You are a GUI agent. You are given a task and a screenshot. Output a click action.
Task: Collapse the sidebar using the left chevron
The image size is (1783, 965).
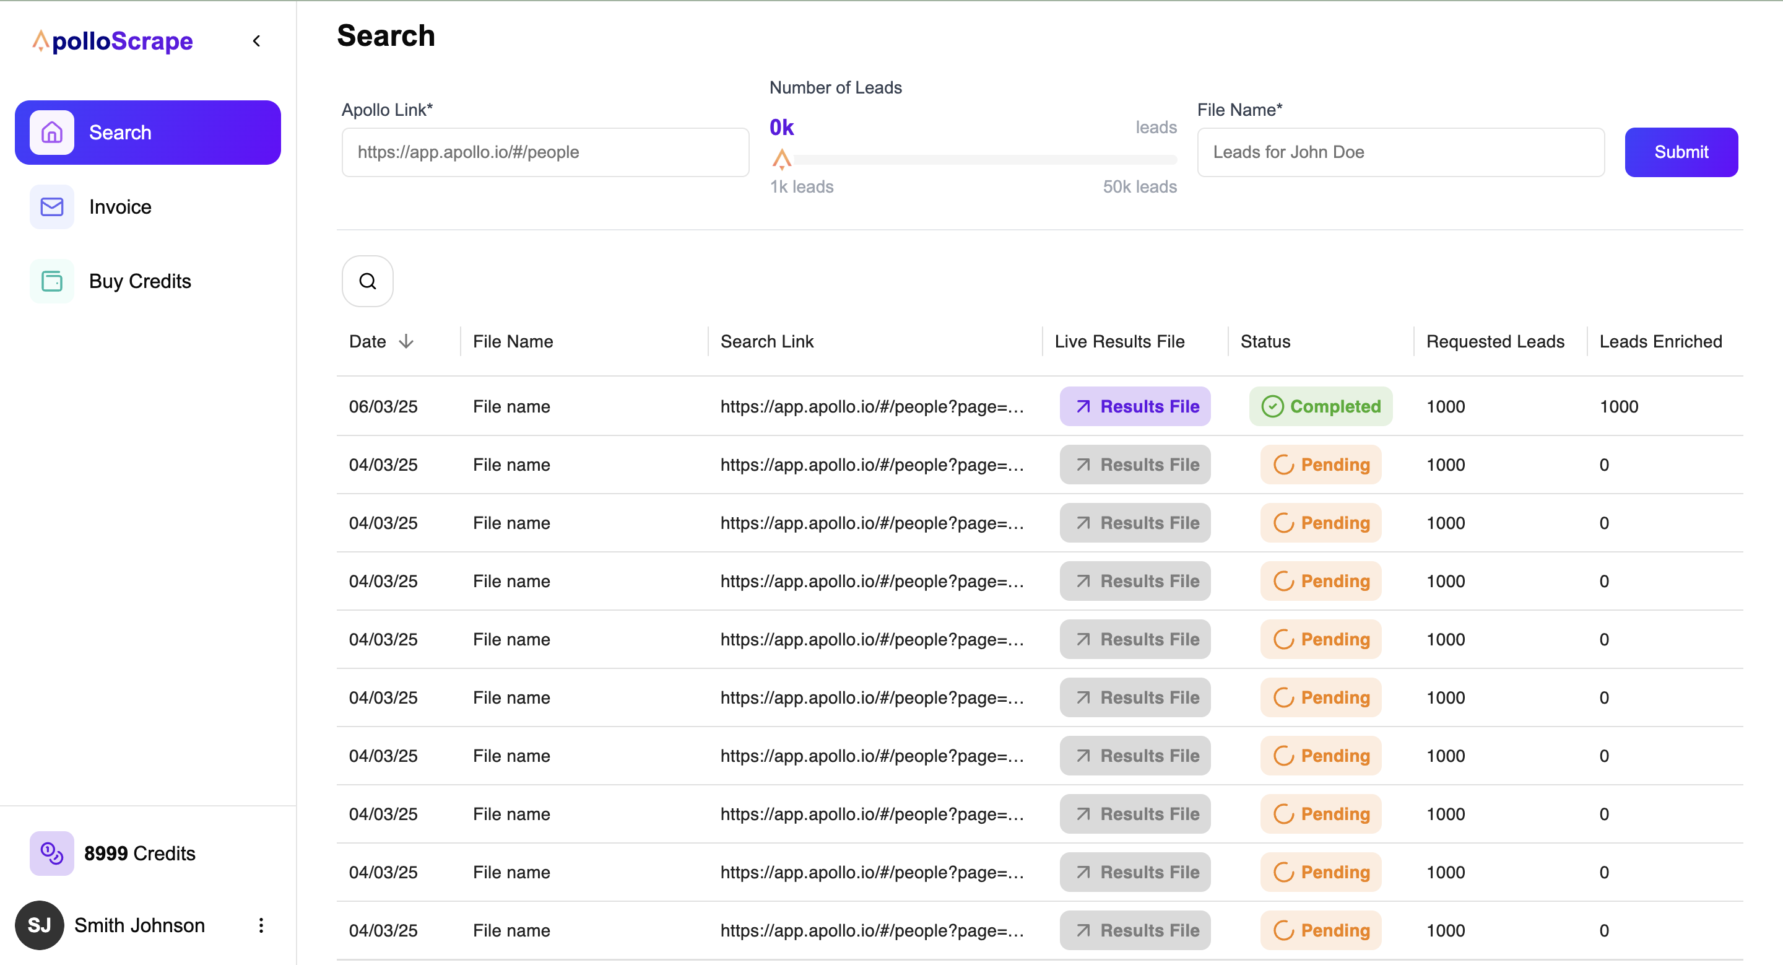point(257,40)
